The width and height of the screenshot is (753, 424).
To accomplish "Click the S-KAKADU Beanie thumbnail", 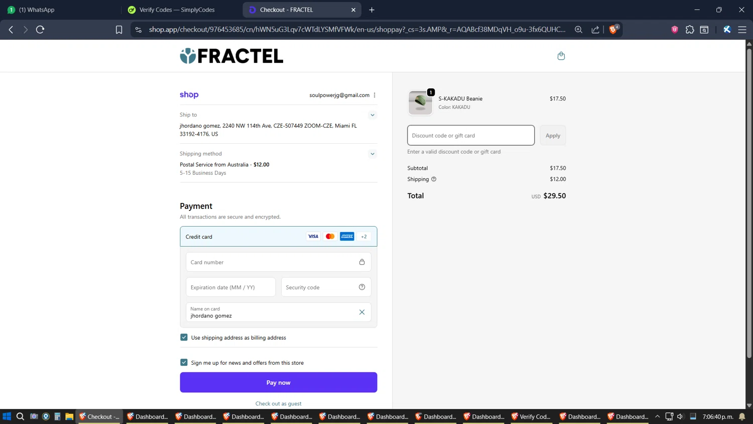I will pos(420,102).
